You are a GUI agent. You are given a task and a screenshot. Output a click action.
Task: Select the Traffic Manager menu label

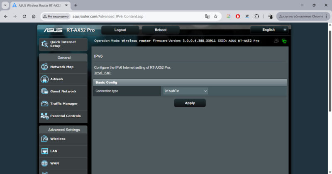point(64,104)
